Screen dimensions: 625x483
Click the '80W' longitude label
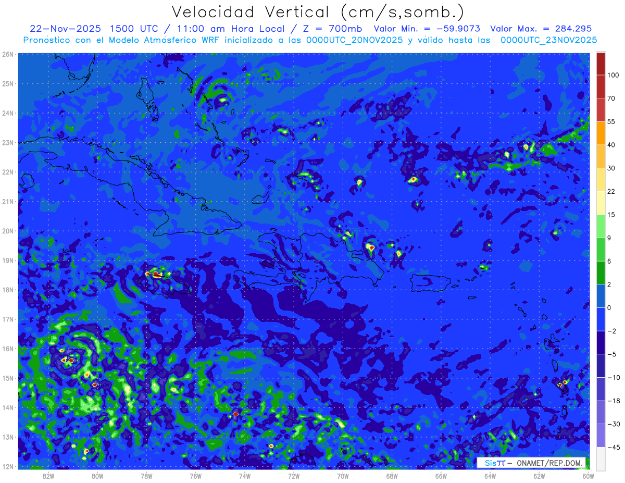click(97, 476)
